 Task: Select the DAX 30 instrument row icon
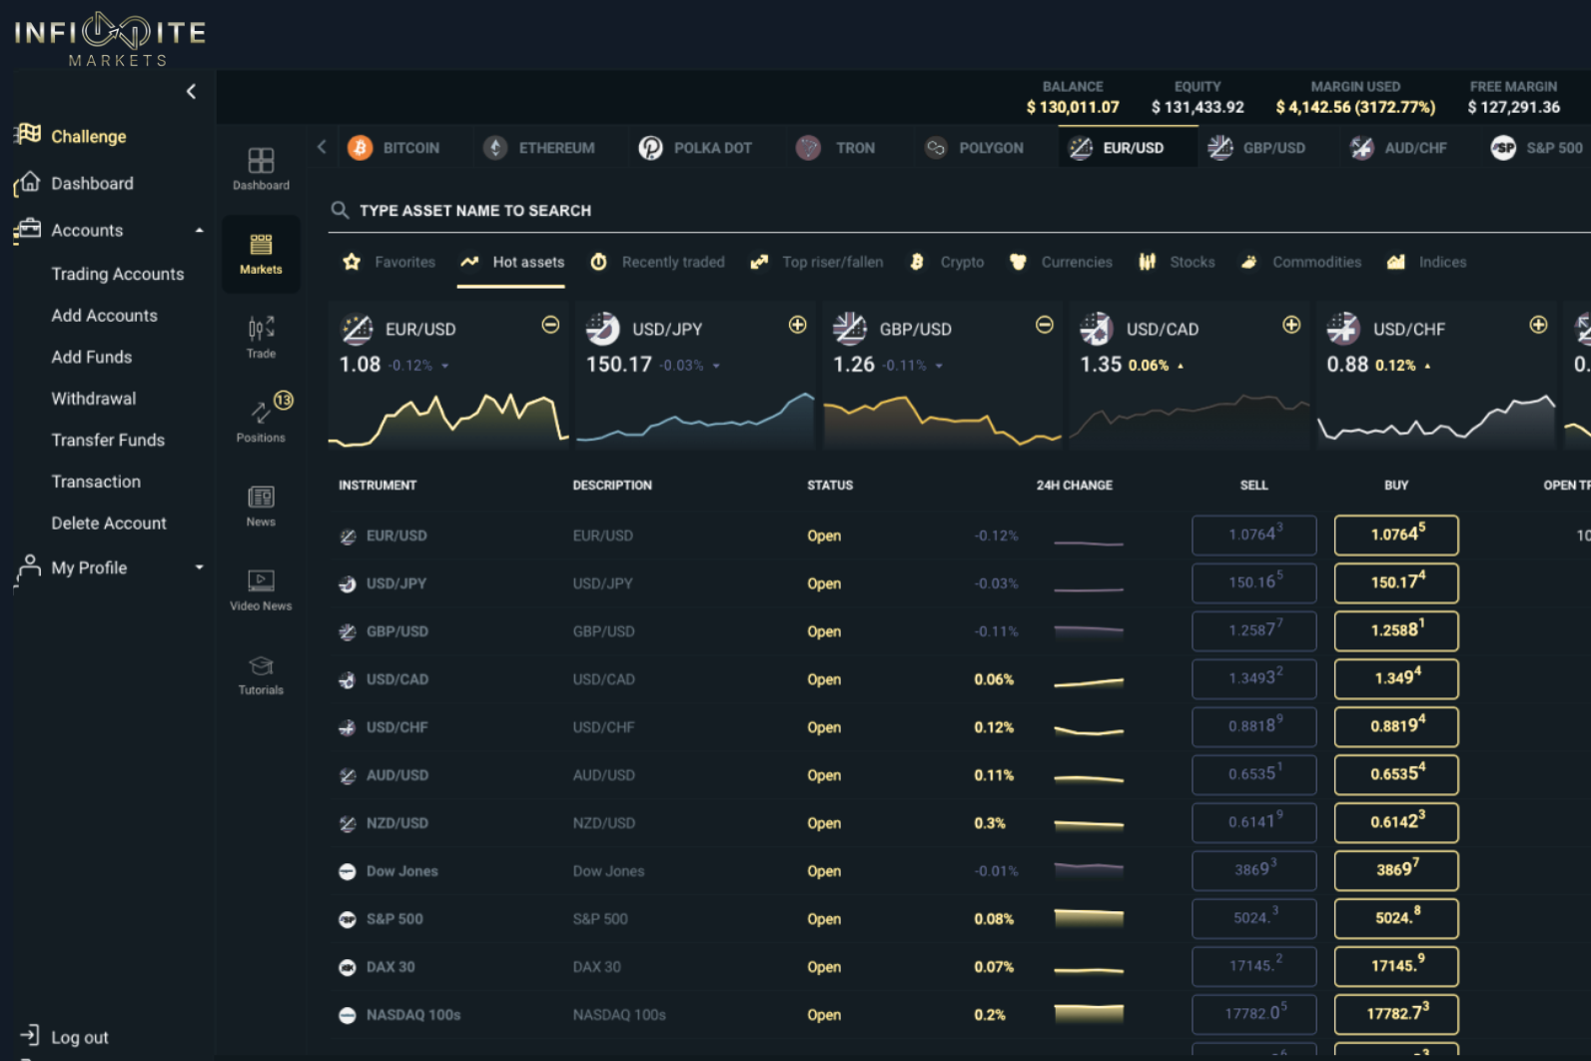348,968
